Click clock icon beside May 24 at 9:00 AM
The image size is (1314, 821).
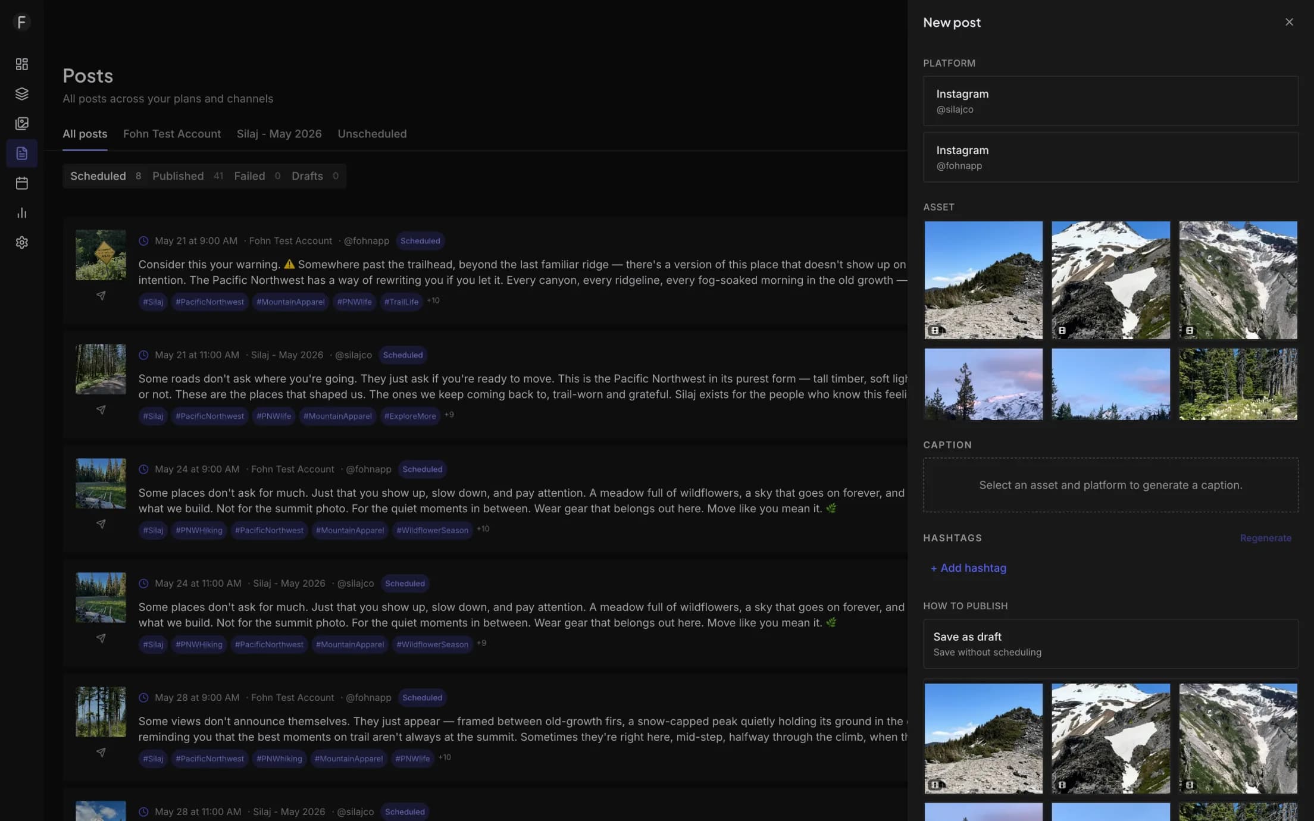[x=143, y=469]
